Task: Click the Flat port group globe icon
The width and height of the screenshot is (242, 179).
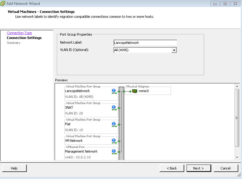Action: (x=114, y=124)
